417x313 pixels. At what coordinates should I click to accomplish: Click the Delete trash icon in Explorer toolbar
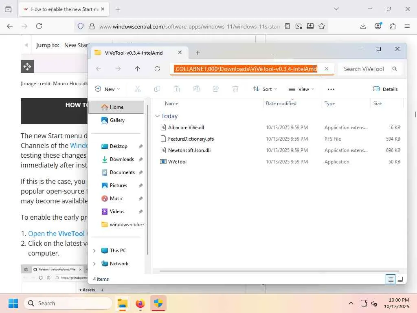[x=235, y=89]
